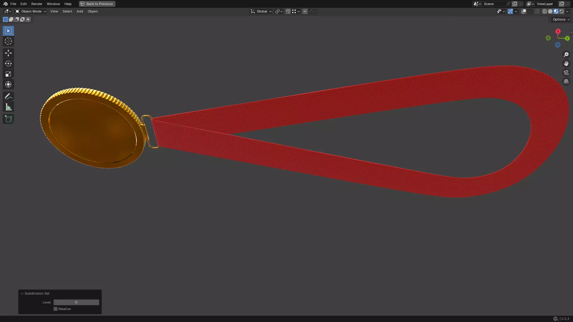This screenshot has width=573, height=322.
Task: Open the viewport Object menu
Action: pos(93,11)
